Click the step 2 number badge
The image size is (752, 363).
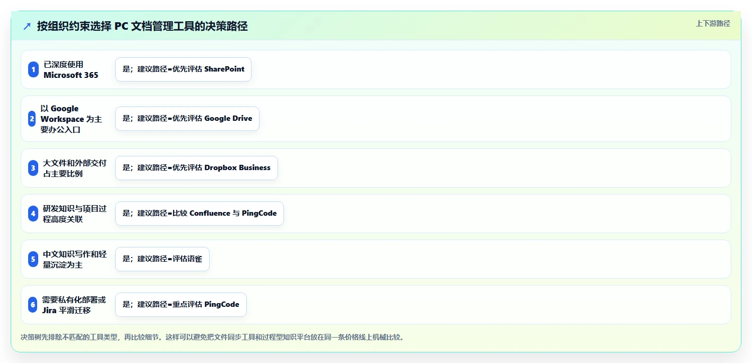point(32,119)
